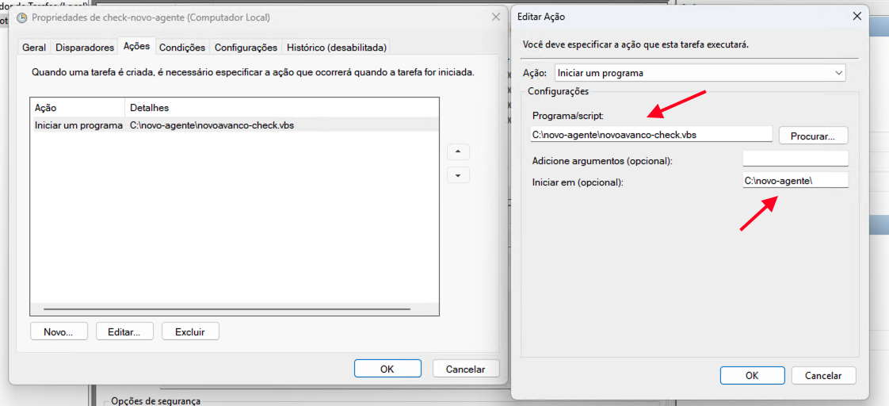Viewport: 889px width, 406px height.
Task: Close the Propriedades de check-novo-agente window
Action: 496,17
